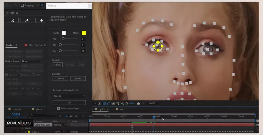Open the ReTrack panel menu icon
This screenshot has width=263, height=135.
(x=17, y=13)
